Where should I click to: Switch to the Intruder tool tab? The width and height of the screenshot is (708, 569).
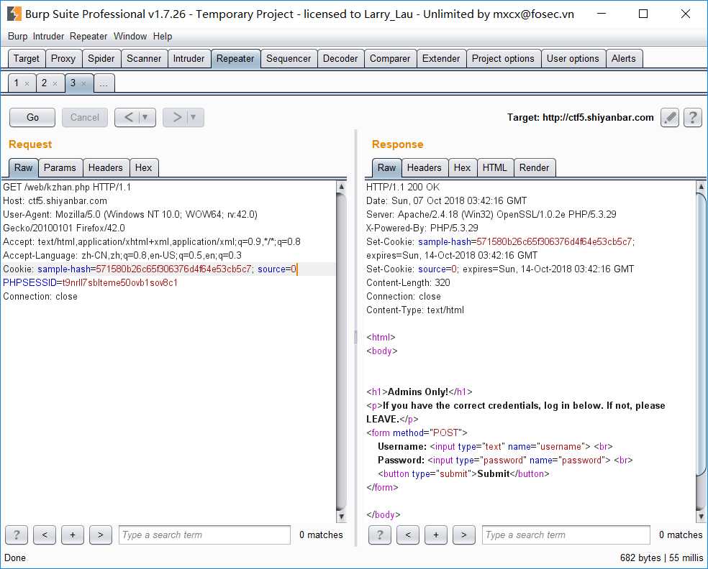pyautogui.click(x=189, y=59)
